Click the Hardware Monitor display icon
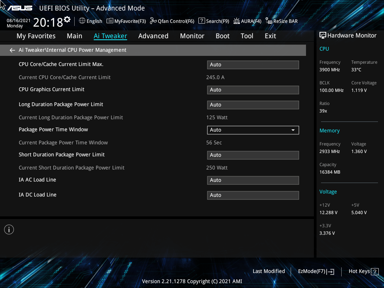 pos(323,36)
